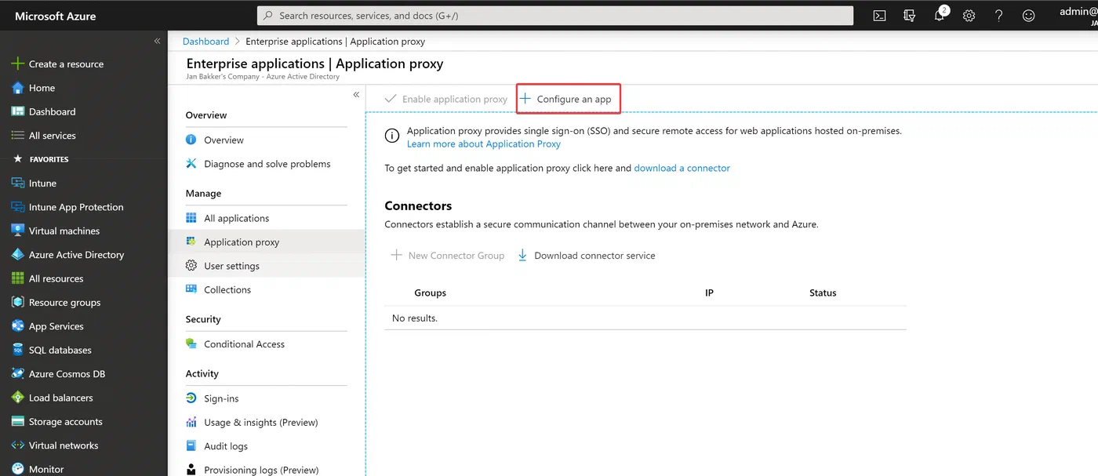Click the No results. table row
Viewport: 1098px width, 476px height.
click(645, 318)
